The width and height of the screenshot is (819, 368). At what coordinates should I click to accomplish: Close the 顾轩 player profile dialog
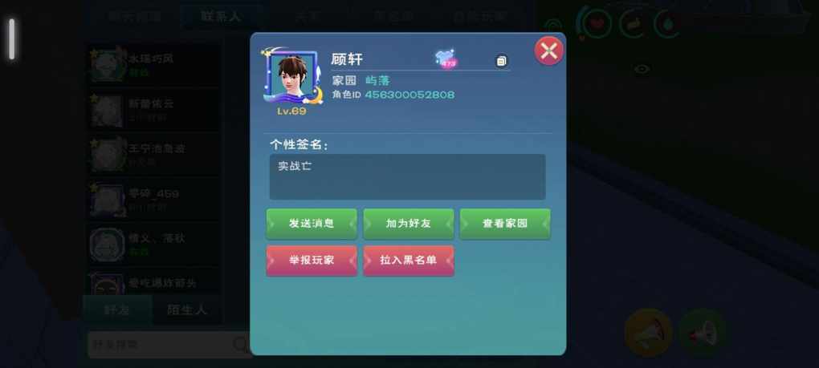tap(548, 51)
